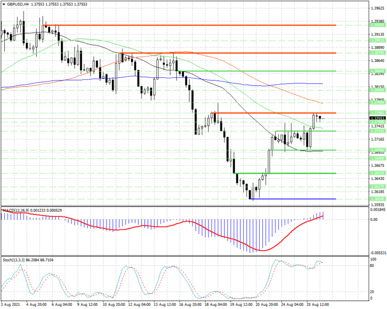
Task: Select the 1.36960 green price level tag
Action: tap(377, 150)
